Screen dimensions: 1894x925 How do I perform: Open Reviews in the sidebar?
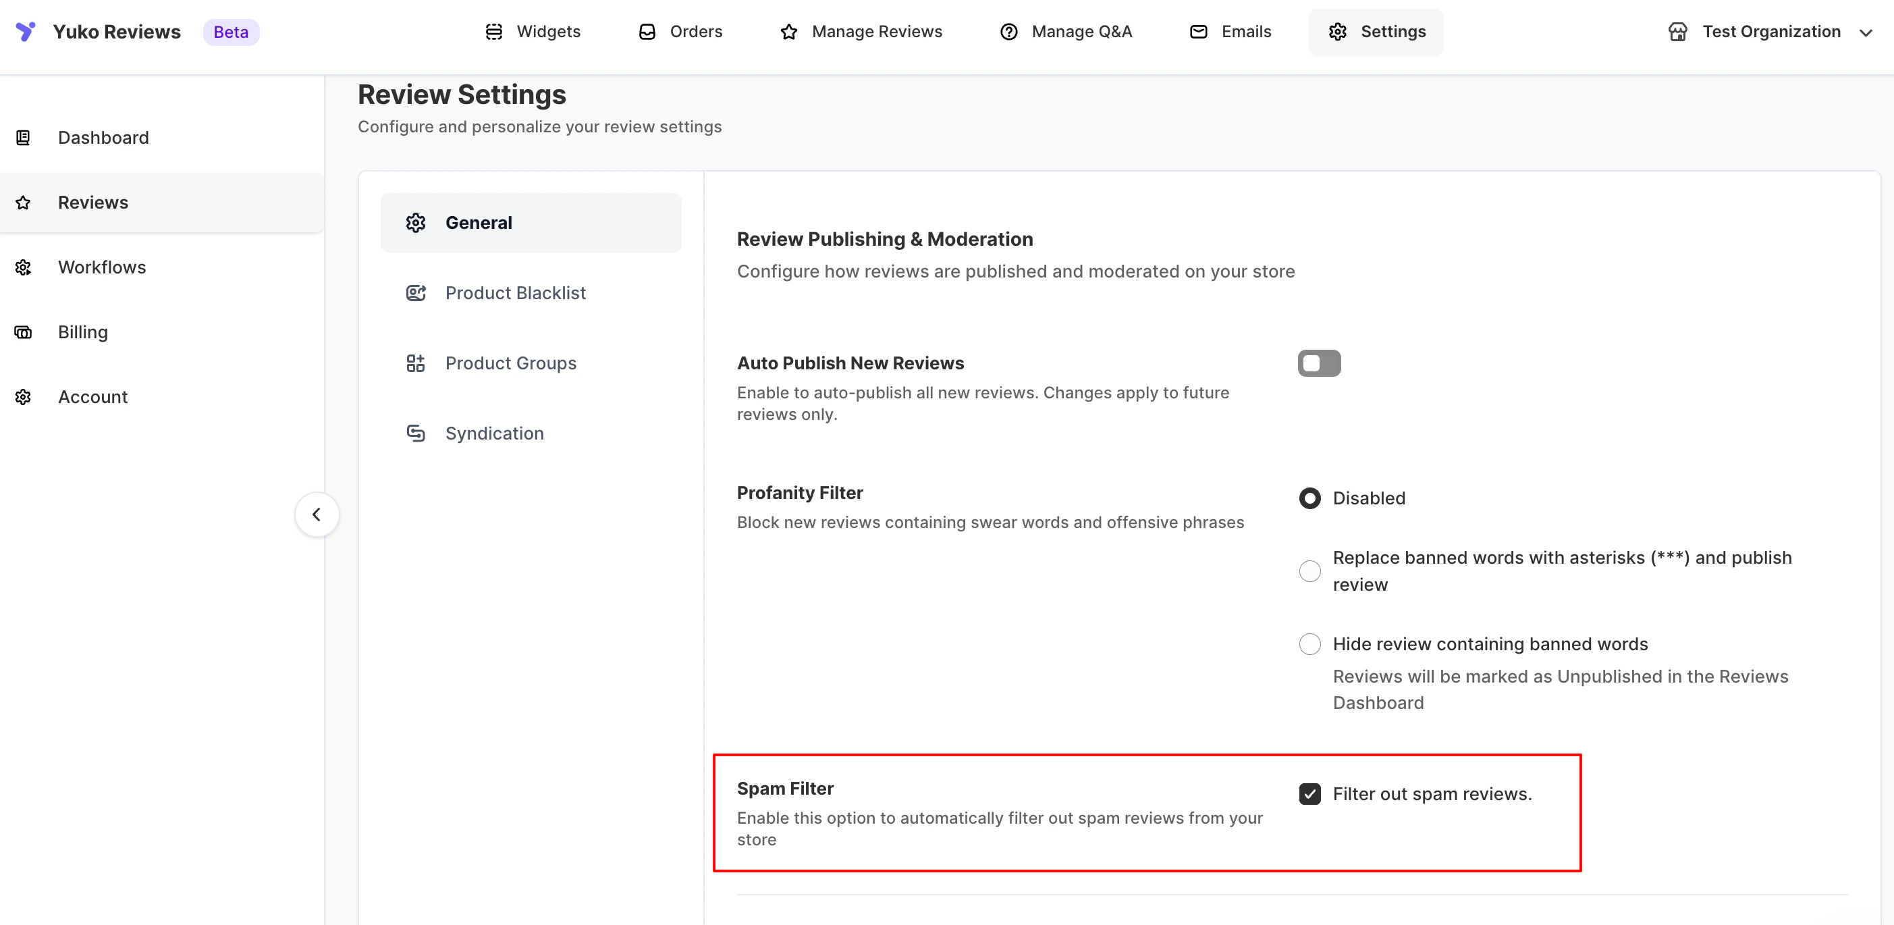[x=162, y=202]
